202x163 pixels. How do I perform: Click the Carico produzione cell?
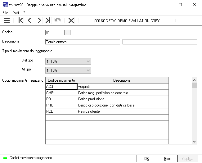pos(123,99)
